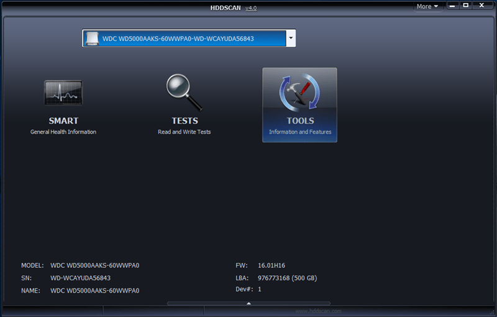497x317 pixels.
Task: Close the HDDScan window
Action: (x=482, y=6)
